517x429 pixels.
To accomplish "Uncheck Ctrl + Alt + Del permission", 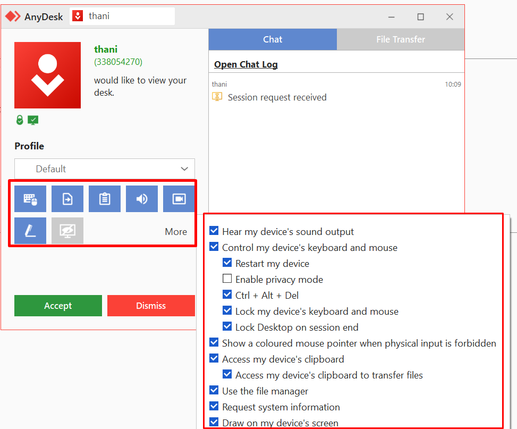I will tap(227, 295).
